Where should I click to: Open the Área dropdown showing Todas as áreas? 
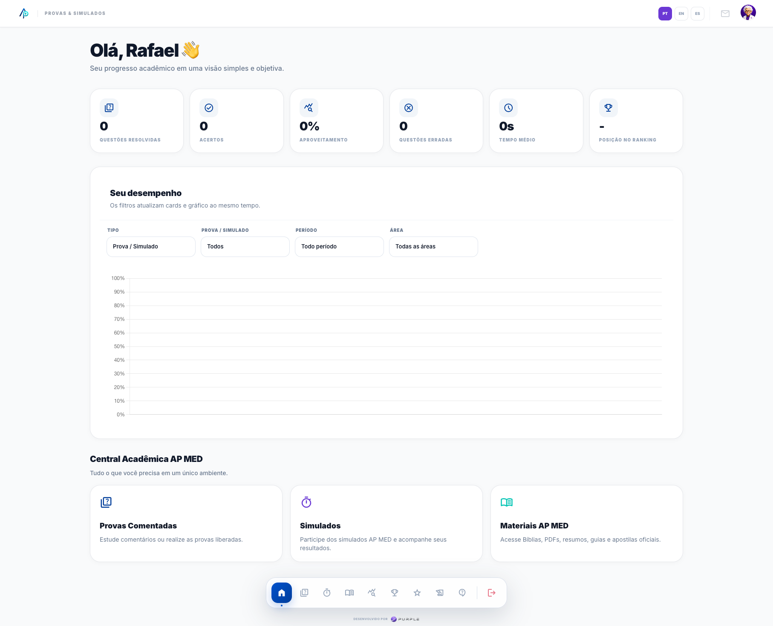click(433, 247)
